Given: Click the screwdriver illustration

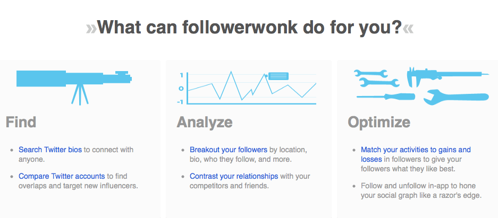Looking at the screenshot, I should [385, 96].
